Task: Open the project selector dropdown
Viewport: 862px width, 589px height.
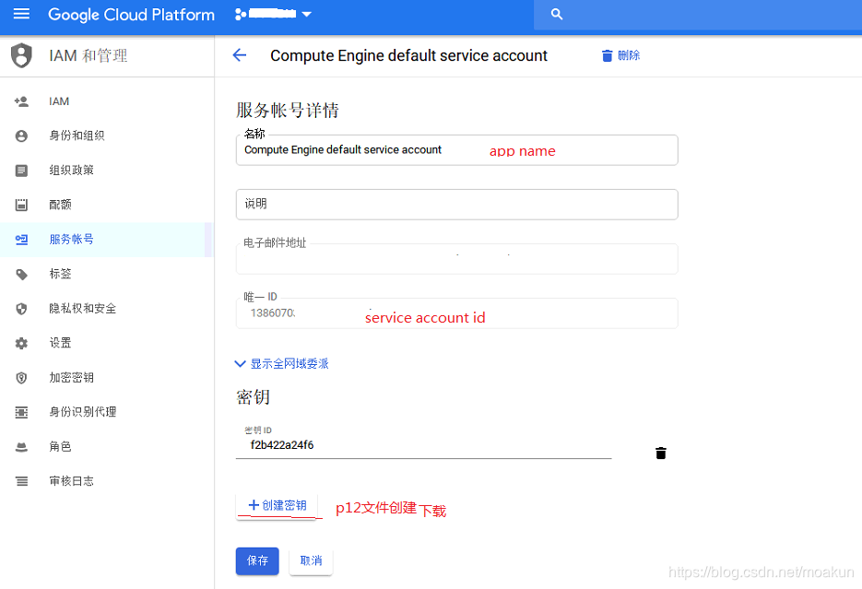Action: pyautogui.click(x=273, y=14)
